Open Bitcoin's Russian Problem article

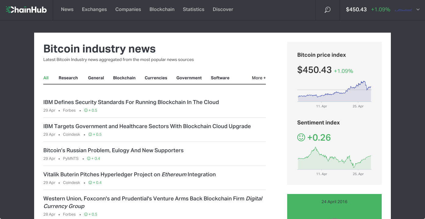[113, 150]
